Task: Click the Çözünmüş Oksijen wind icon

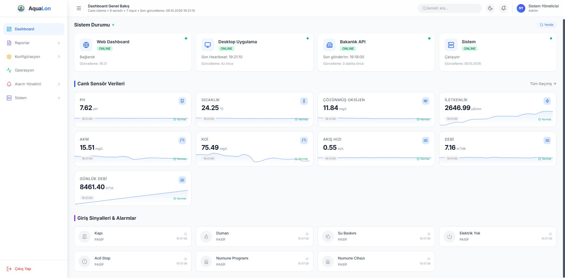Action: point(426,101)
